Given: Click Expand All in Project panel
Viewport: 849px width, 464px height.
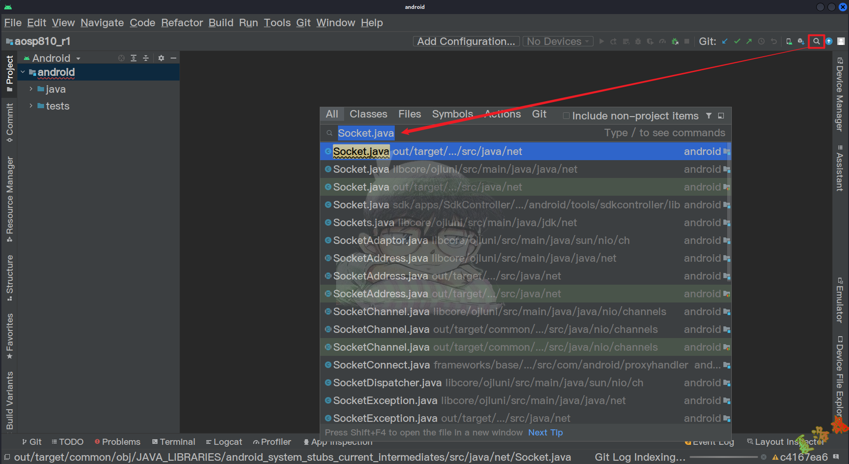Looking at the screenshot, I should tap(134, 58).
